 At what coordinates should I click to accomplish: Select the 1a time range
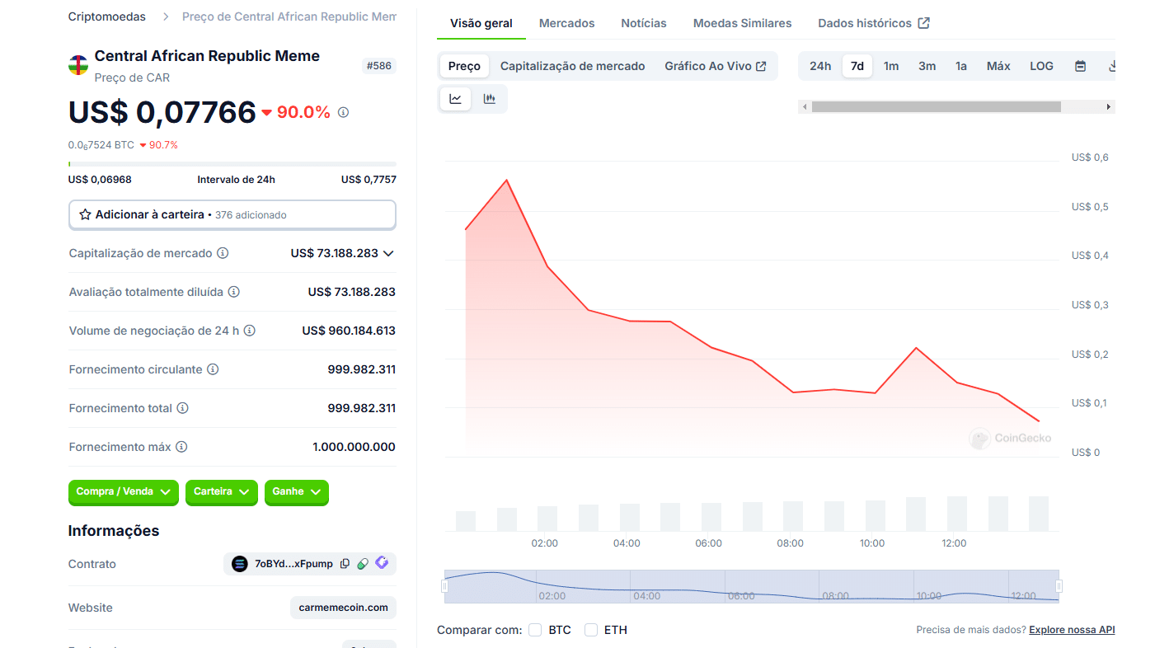click(x=961, y=66)
